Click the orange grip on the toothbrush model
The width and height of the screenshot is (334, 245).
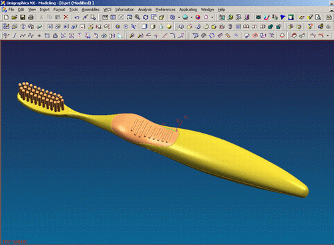pyautogui.click(x=145, y=130)
